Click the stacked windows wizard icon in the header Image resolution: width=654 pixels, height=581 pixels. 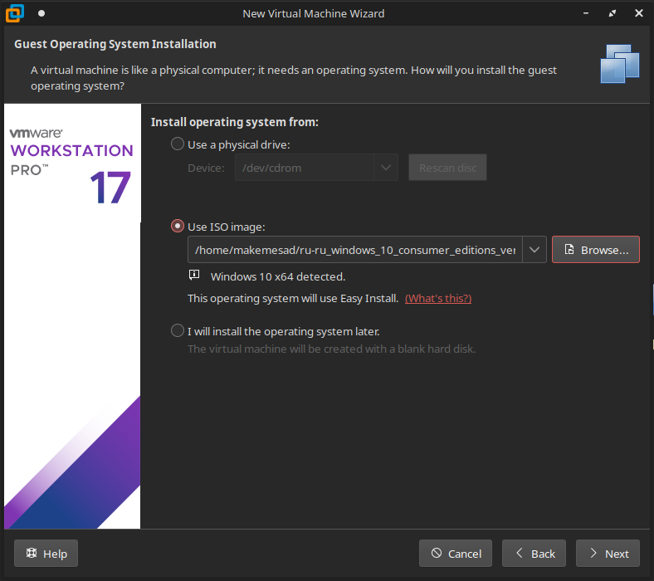tap(619, 63)
